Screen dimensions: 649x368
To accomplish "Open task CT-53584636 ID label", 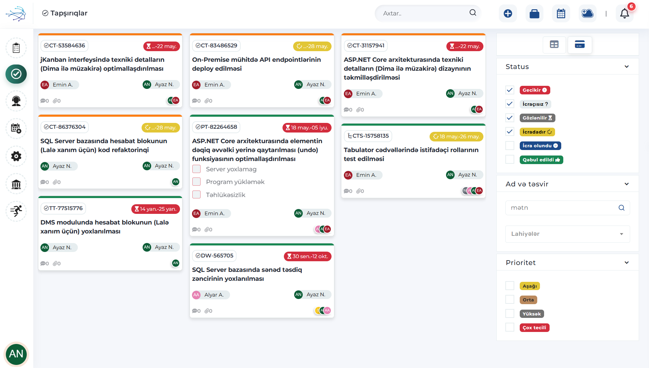I will (64, 45).
